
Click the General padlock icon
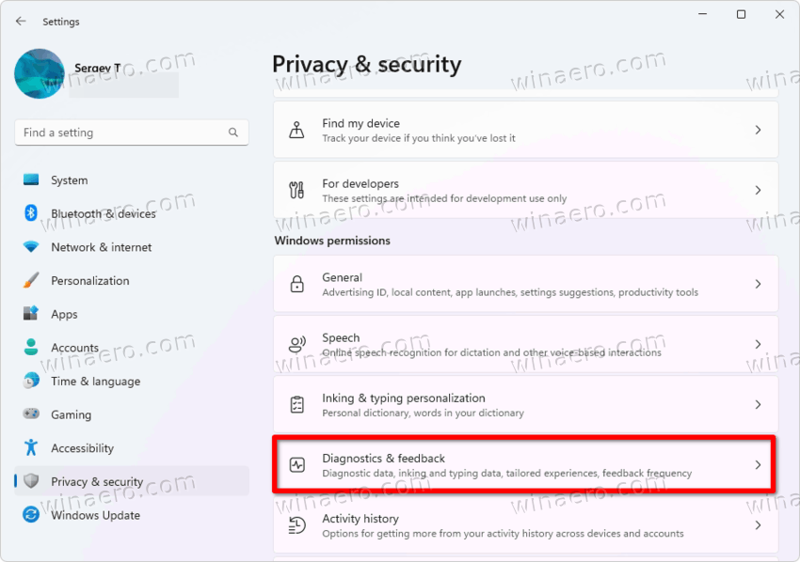point(296,284)
